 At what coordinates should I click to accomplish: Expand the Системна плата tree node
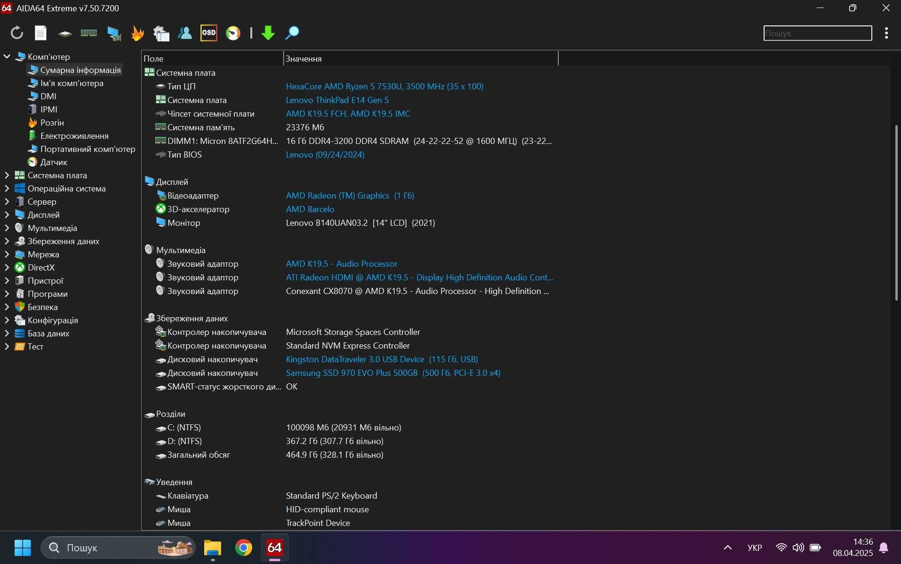coord(7,175)
